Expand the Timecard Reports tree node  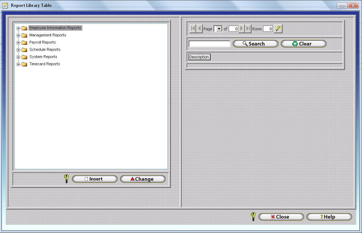coord(18,64)
